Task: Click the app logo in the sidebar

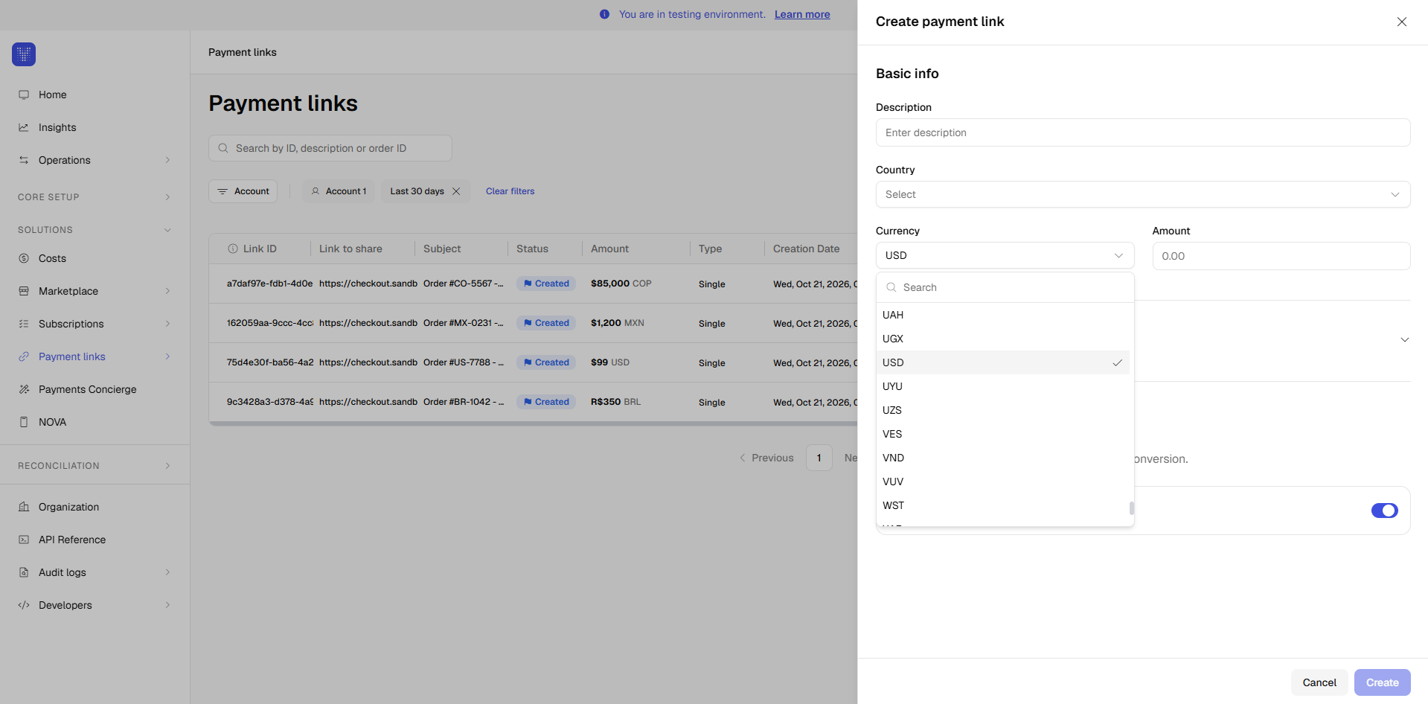Action: pyautogui.click(x=24, y=54)
